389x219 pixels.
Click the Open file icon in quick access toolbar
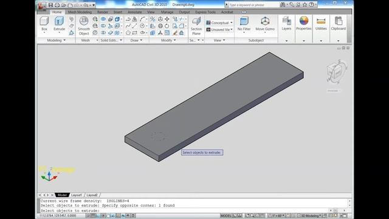(64, 5)
